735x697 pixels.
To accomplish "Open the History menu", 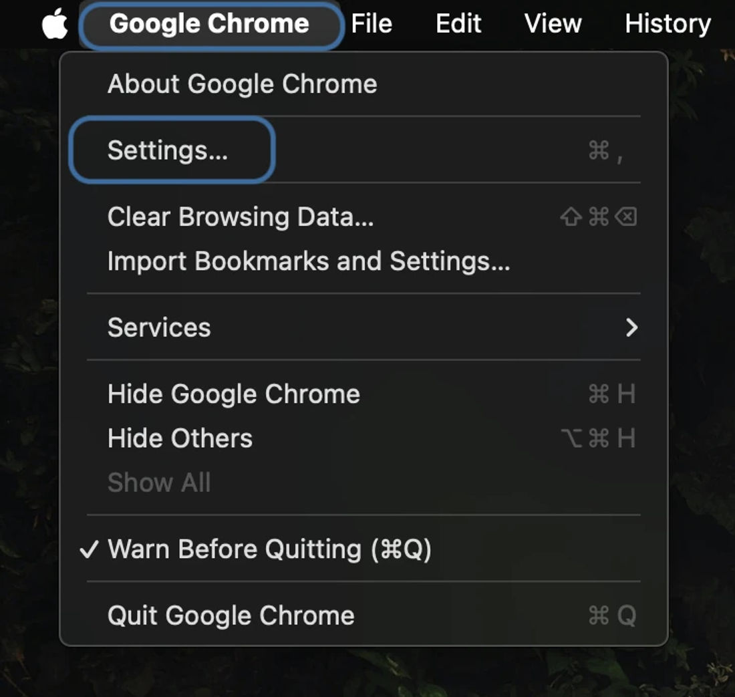I will pos(668,23).
